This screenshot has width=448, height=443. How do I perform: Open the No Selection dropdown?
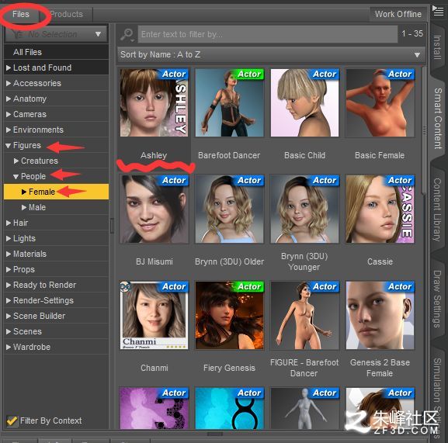(56, 34)
